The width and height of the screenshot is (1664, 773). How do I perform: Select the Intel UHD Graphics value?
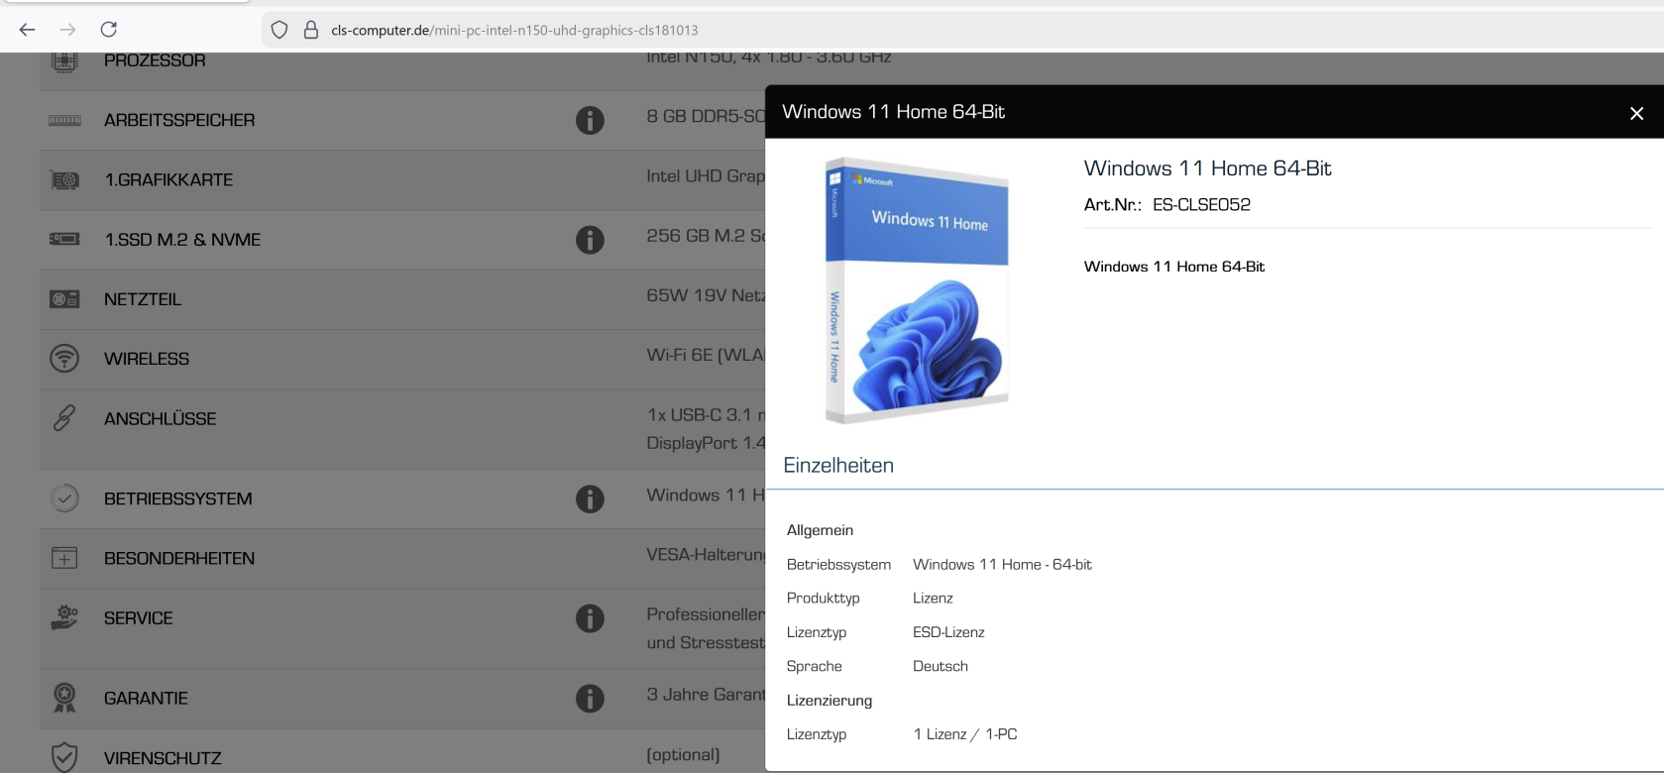click(x=706, y=176)
